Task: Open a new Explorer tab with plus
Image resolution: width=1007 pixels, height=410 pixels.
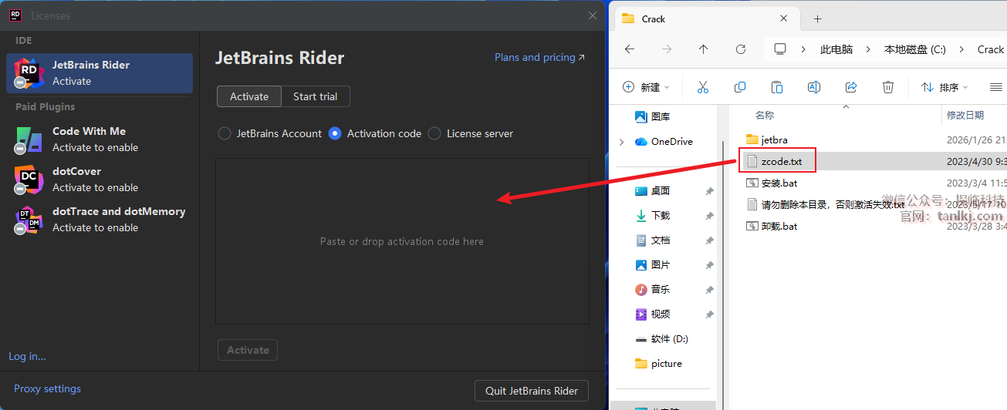Action: pyautogui.click(x=818, y=18)
